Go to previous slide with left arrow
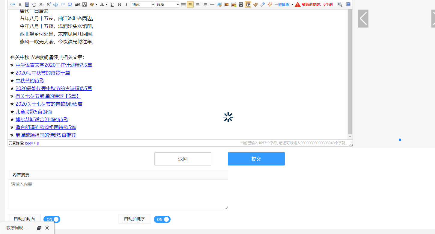This screenshot has width=435, height=234. [363, 19]
